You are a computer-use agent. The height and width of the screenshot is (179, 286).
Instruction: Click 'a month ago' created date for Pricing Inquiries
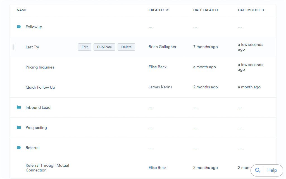pos(204,67)
